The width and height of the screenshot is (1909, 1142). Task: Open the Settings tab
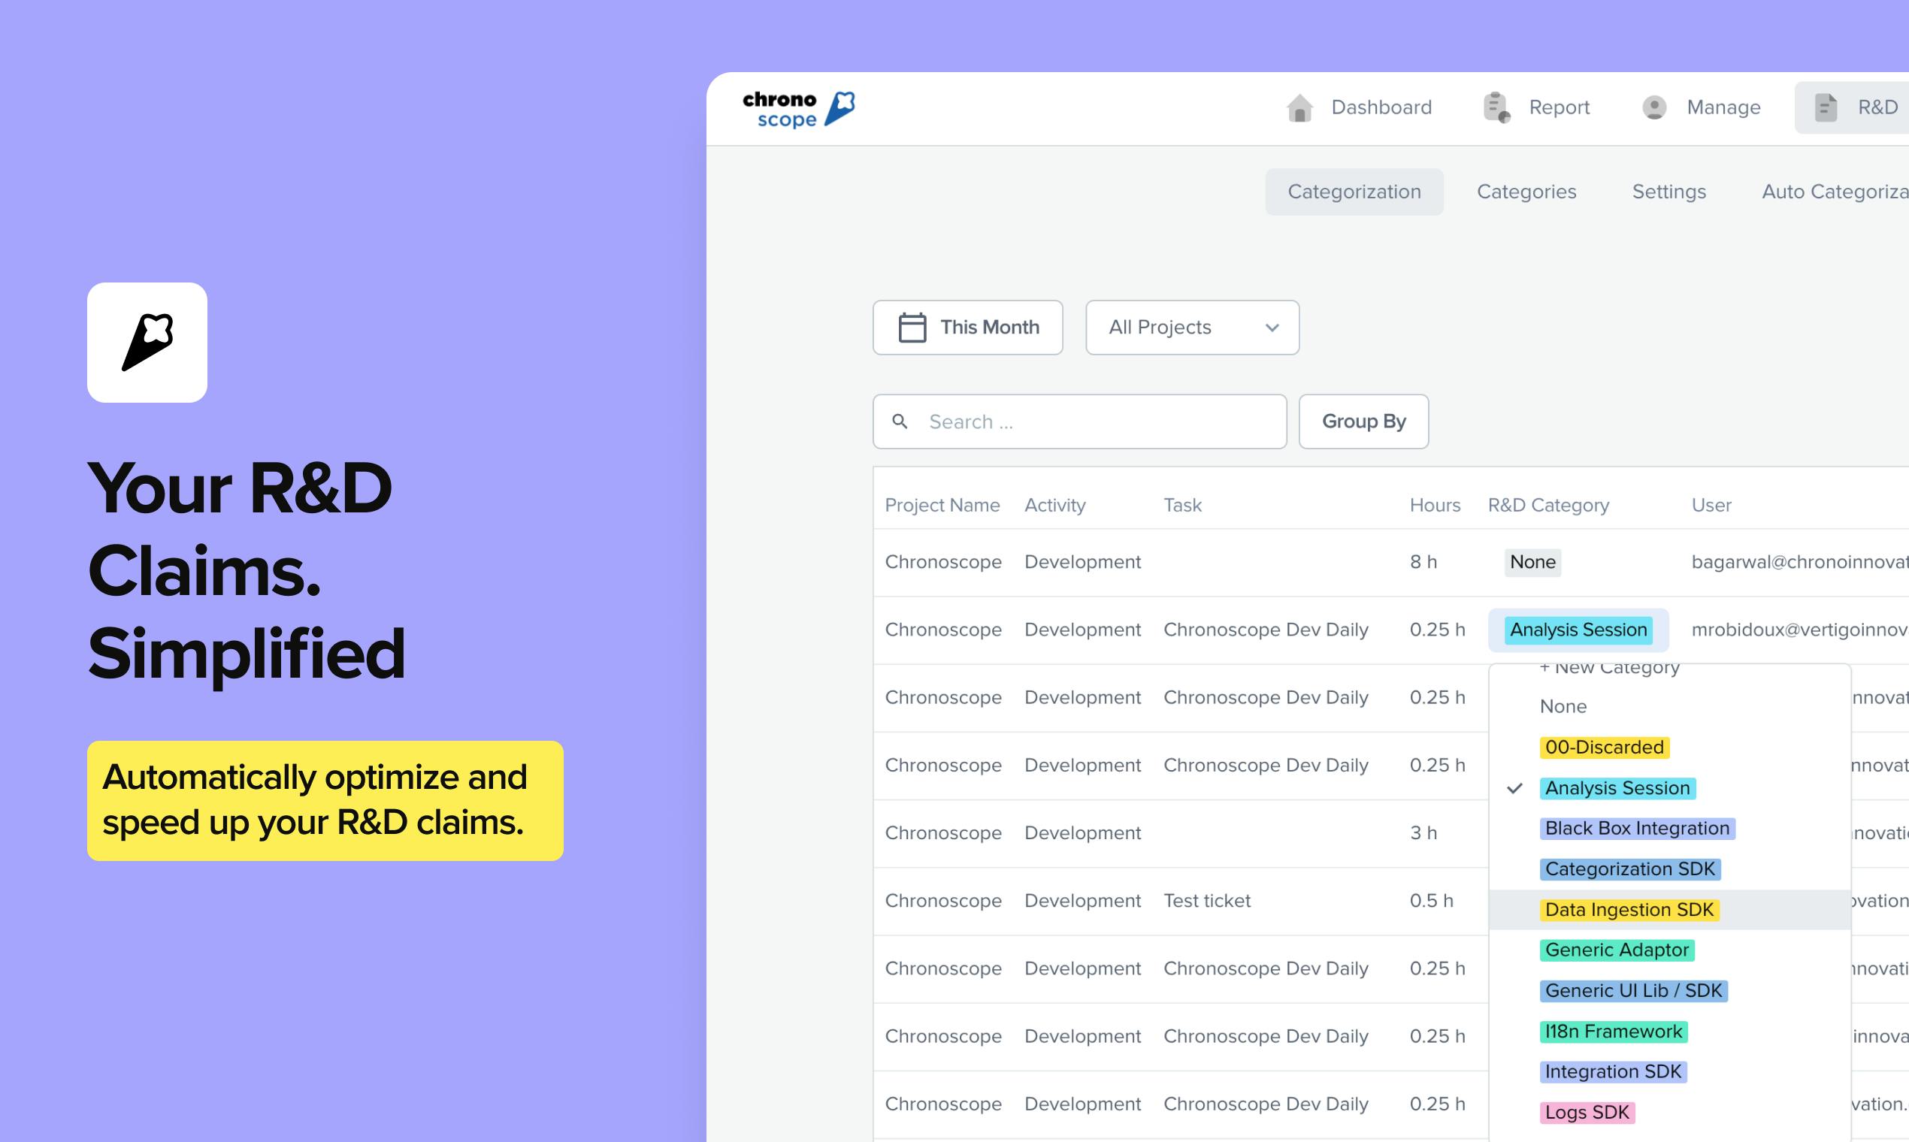pos(1668,192)
